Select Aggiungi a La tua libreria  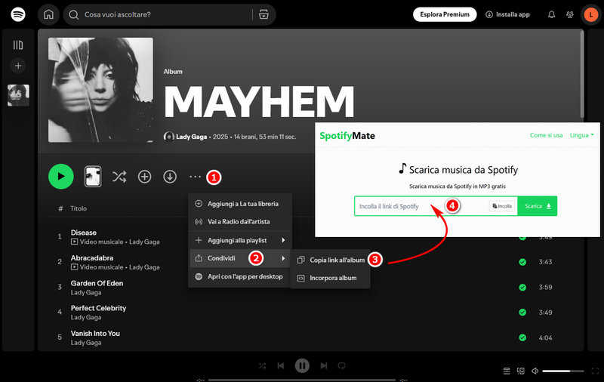coord(240,204)
